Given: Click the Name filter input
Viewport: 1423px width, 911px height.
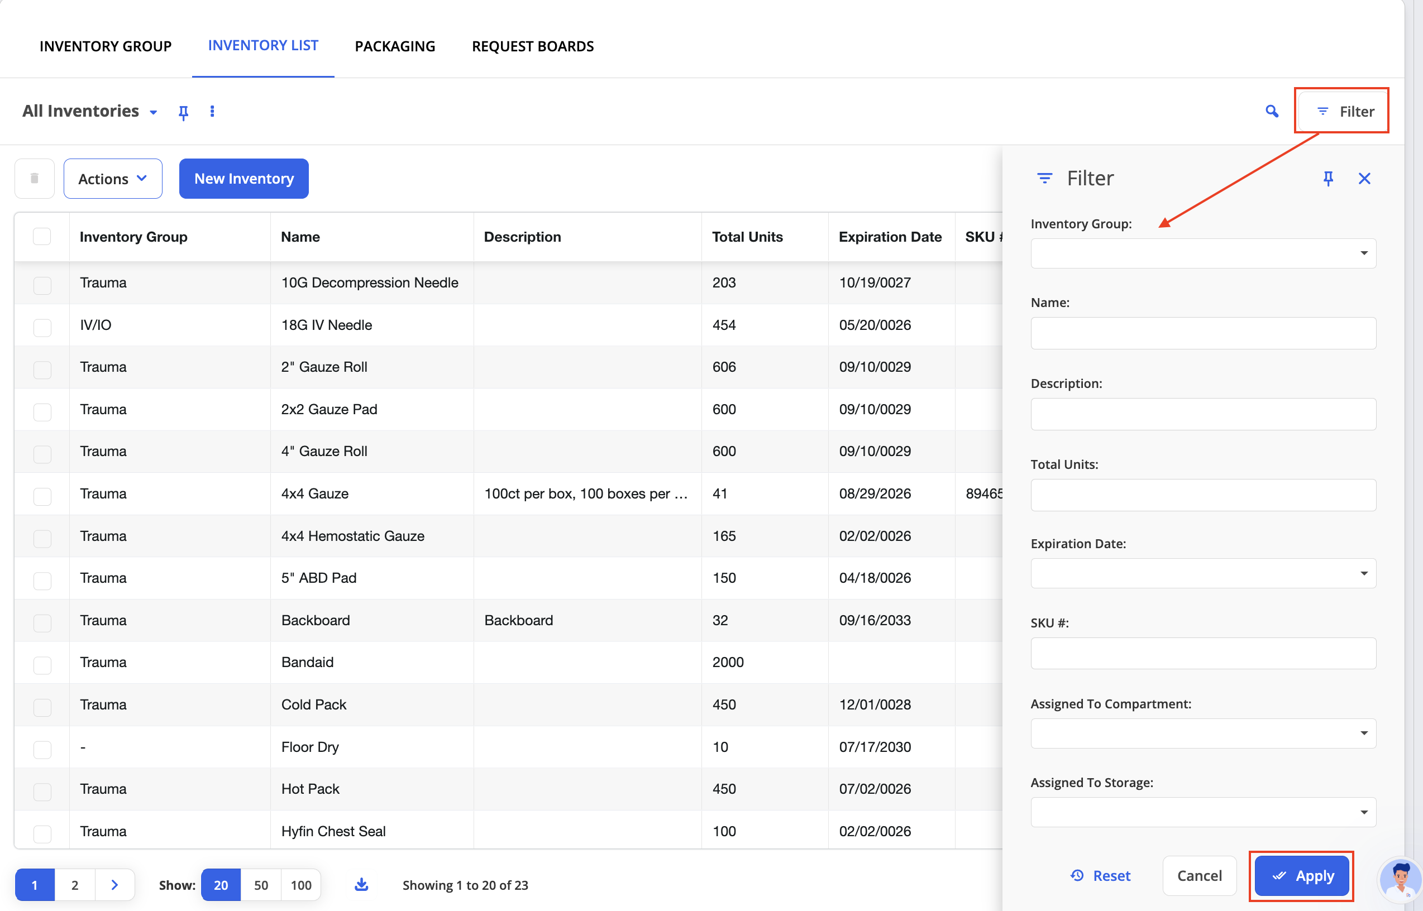Looking at the screenshot, I should pos(1203,333).
